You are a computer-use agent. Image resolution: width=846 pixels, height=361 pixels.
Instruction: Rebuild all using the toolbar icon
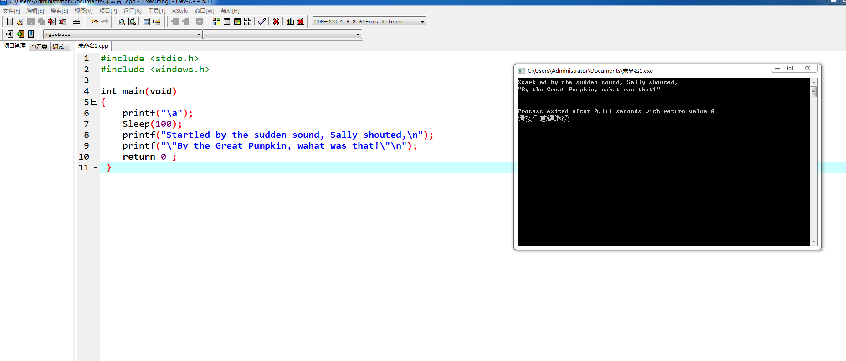point(248,21)
